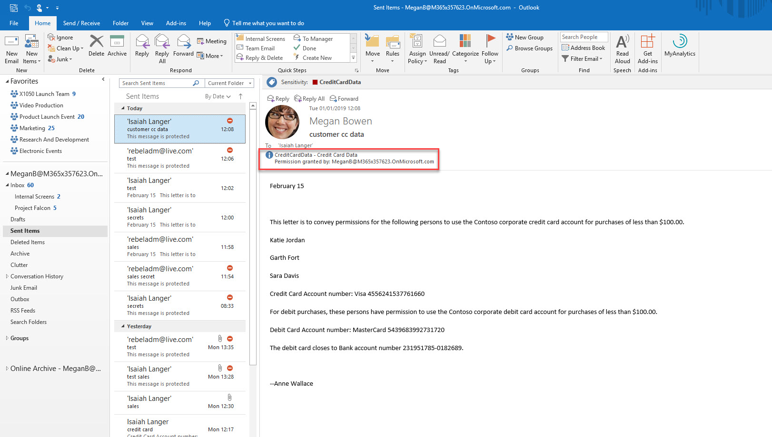Open the Clean Up dropdown

65,48
